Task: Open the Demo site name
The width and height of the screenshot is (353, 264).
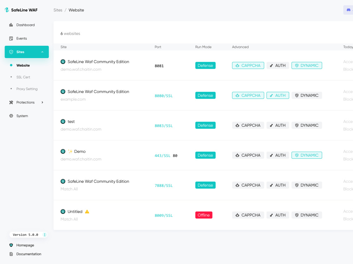Action: tap(77, 151)
